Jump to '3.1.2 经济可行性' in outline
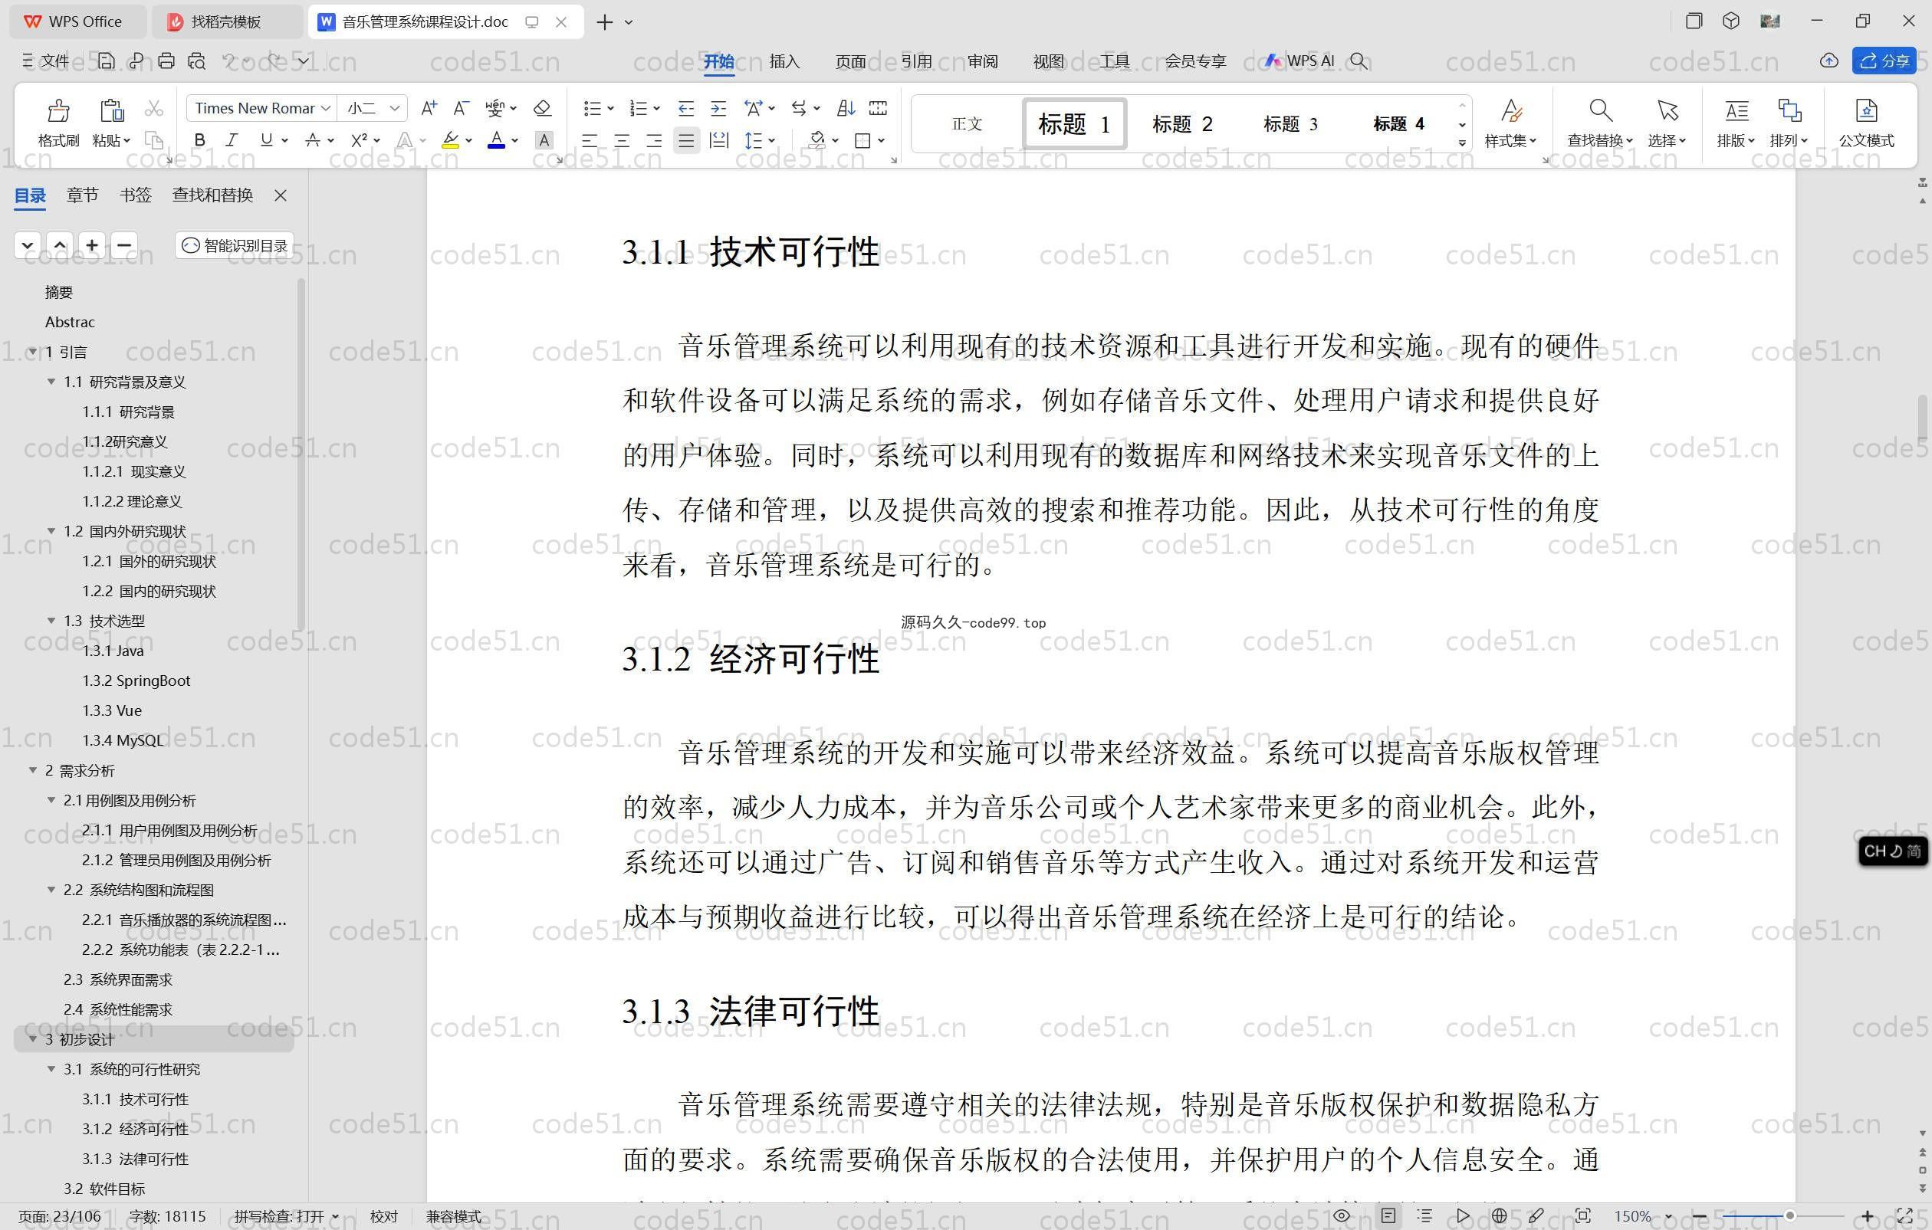Viewport: 1932px width, 1230px height. [135, 1129]
